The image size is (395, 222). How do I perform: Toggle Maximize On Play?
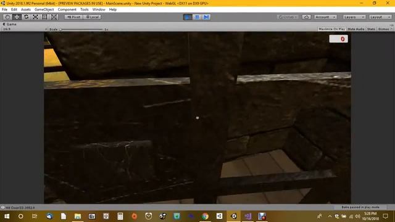tap(332, 29)
